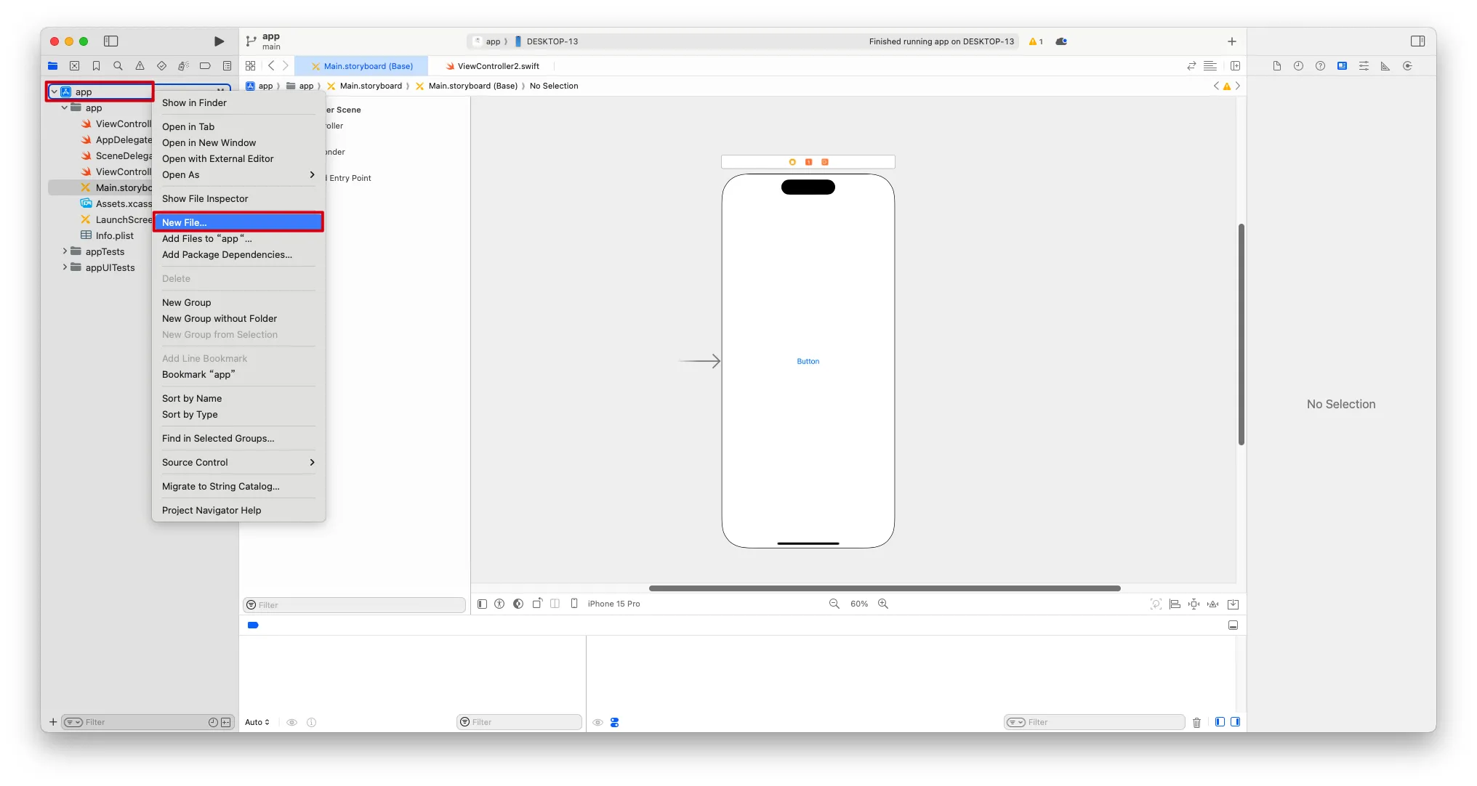Change the iPhone 15 Pro device
The image size is (1477, 786).
click(613, 604)
